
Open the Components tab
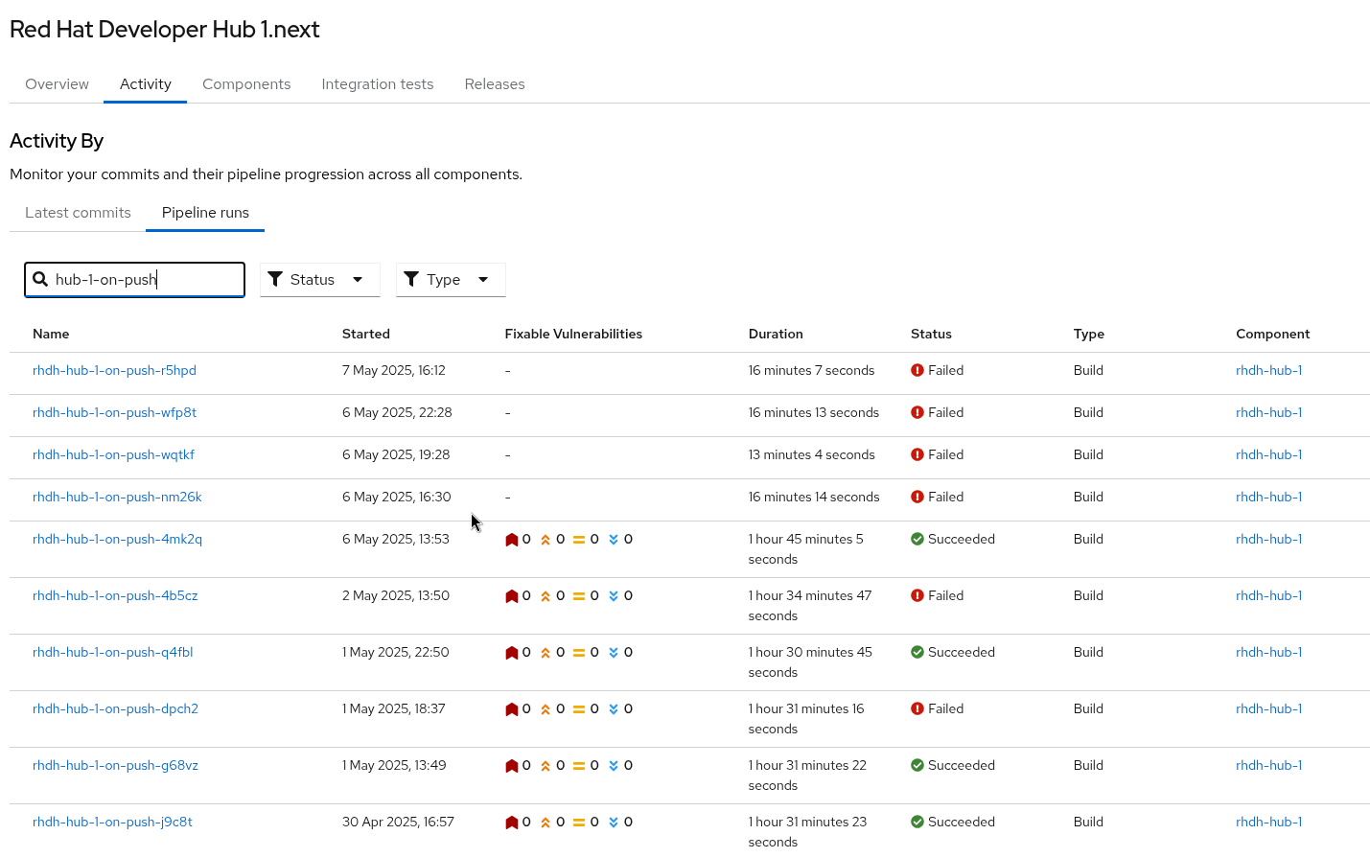pyautogui.click(x=246, y=84)
